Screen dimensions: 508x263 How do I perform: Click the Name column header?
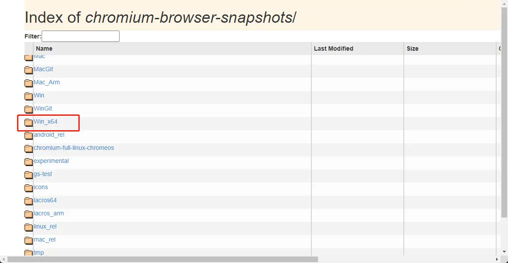[x=44, y=48]
